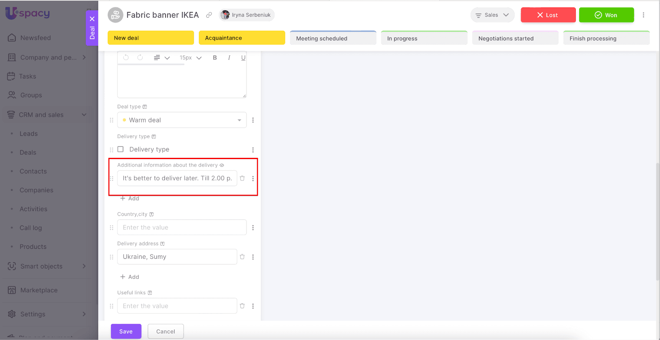Image resolution: width=660 pixels, height=340 pixels.
Task: Click the Italic formatting icon
Action: click(x=229, y=58)
